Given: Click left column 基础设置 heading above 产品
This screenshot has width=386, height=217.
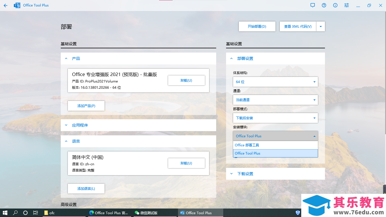Looking at the screenshot, I should [69, 44].
